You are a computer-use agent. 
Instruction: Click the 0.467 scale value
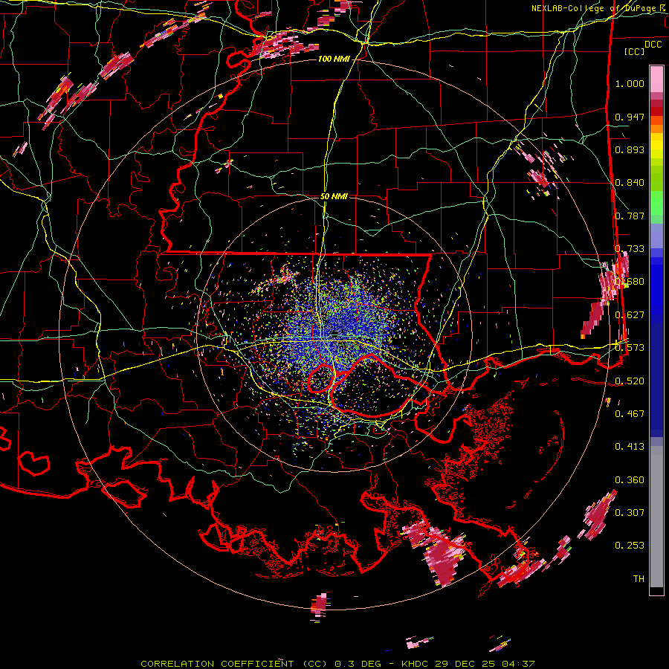630,413
